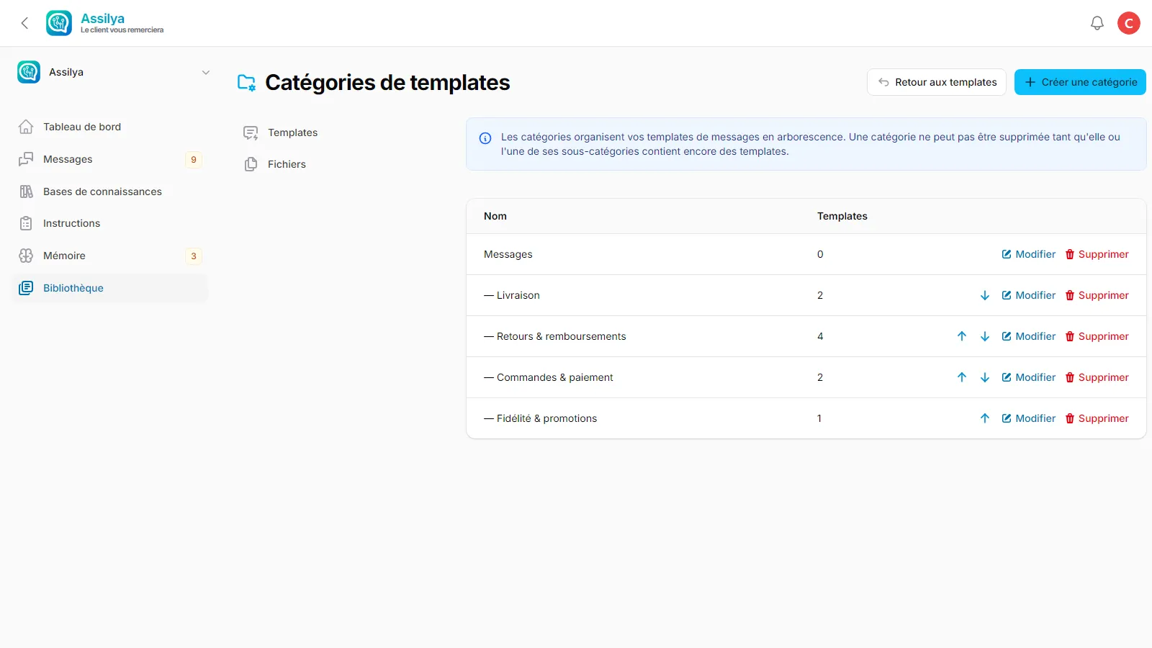Click the '— Retours & remboursements' row name
The image size is (1152, 648).
pyautogui.click(x=555, y=336)
